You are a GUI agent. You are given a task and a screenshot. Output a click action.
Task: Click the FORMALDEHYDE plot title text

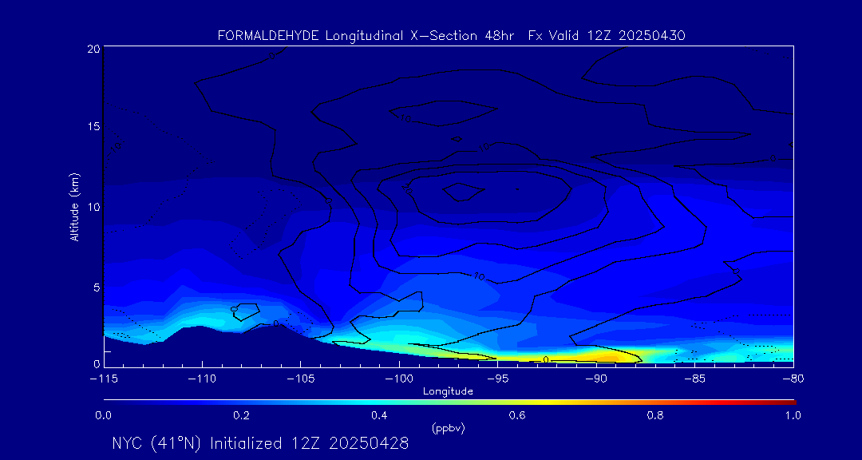coord(452,36)
